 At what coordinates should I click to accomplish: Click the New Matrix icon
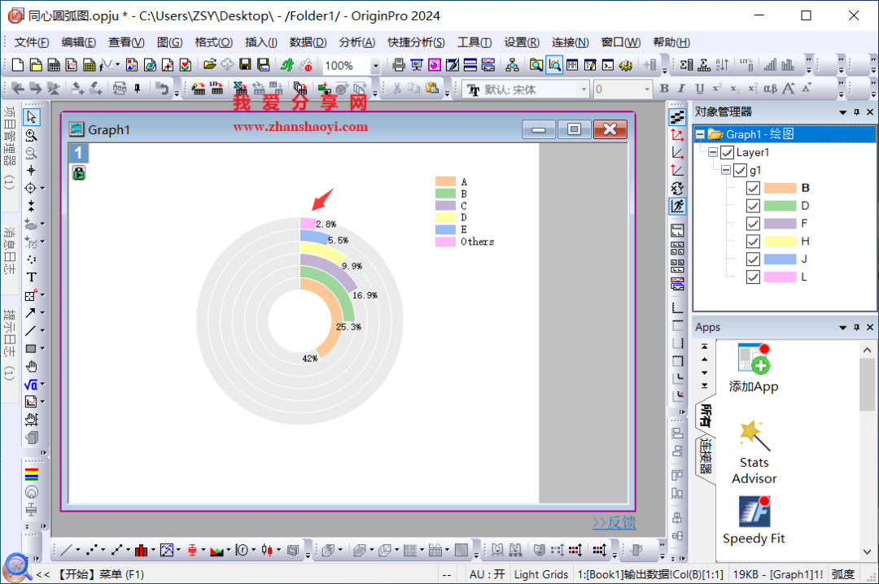90,65
